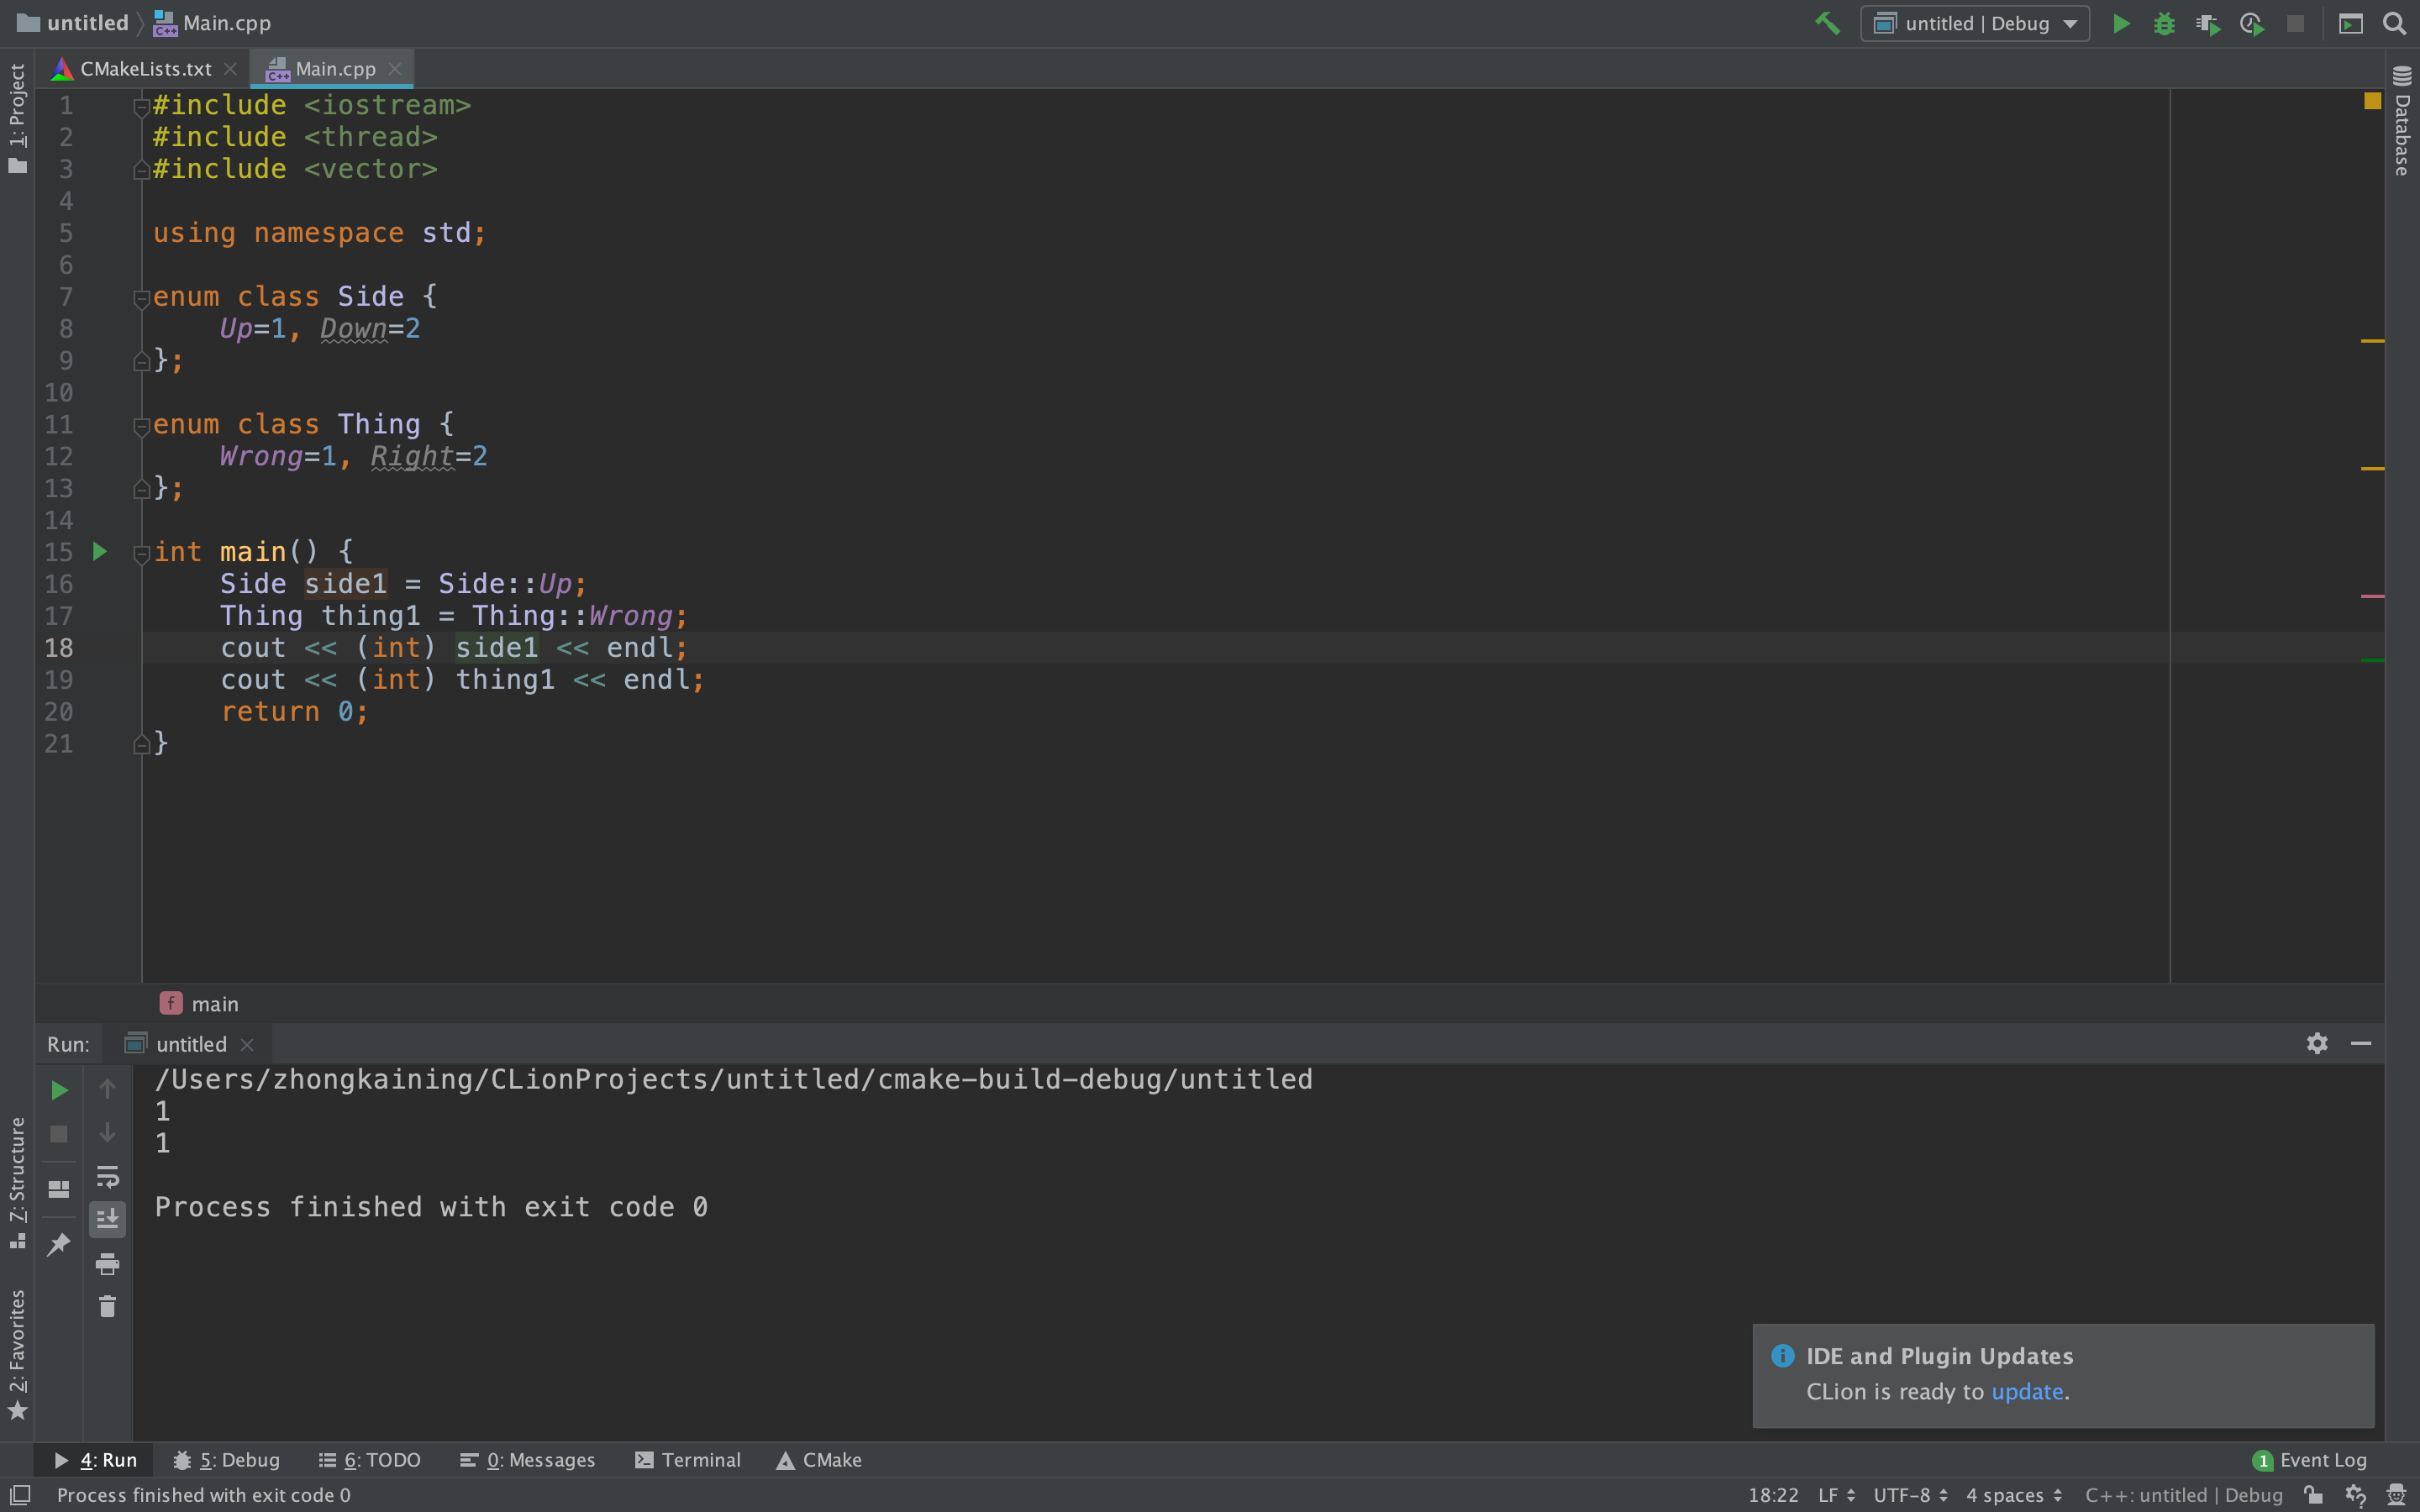Open the untitled | Debug configuration dropdown
Image resolution: width=2420 pixels, height=1512 pixels.
click(1975, 23)
